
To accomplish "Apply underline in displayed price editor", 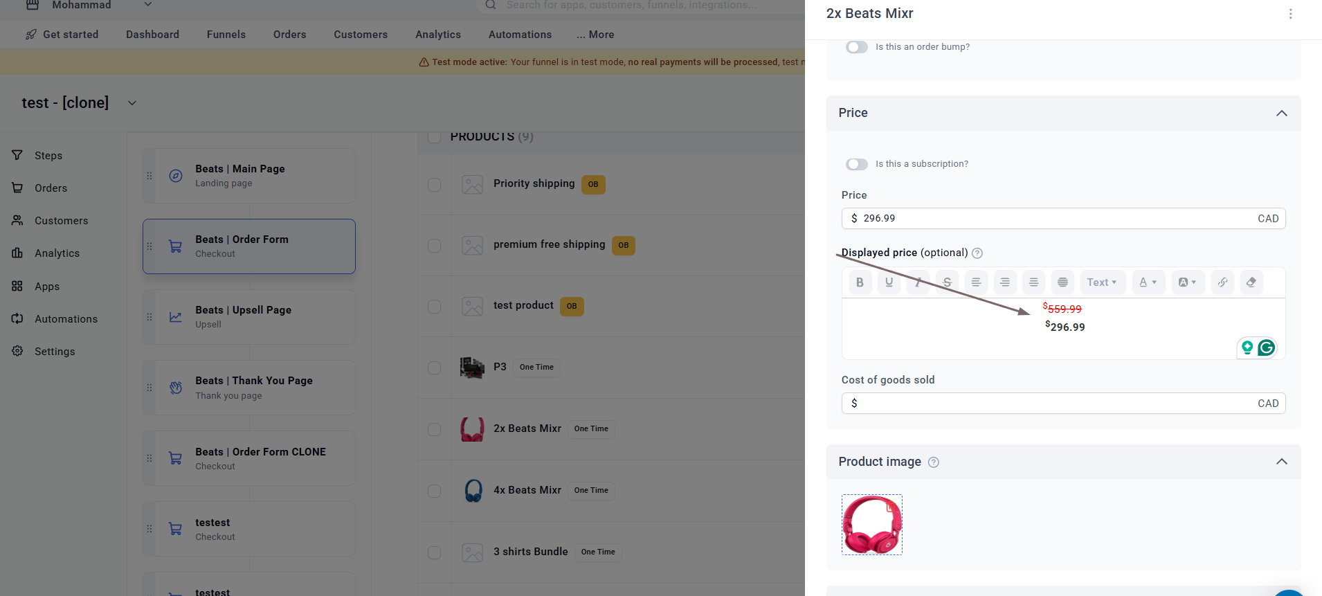I will (889, 282).
